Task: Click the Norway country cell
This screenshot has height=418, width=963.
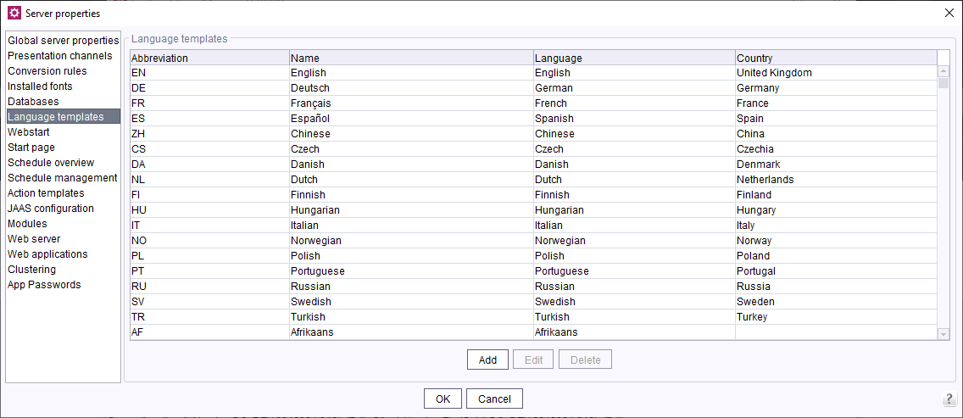Action: click(x=837, y=240)
